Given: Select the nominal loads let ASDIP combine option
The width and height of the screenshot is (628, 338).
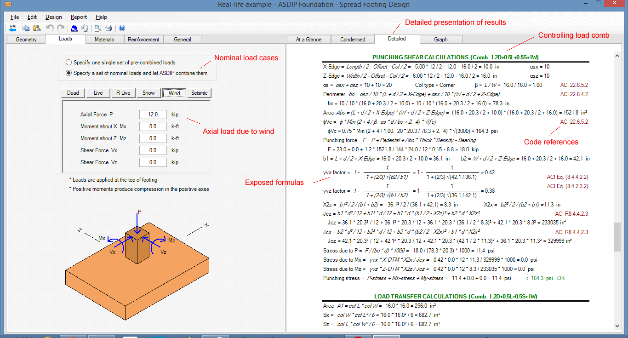Looking at the screenshot, I should click(x=137, y=73).
